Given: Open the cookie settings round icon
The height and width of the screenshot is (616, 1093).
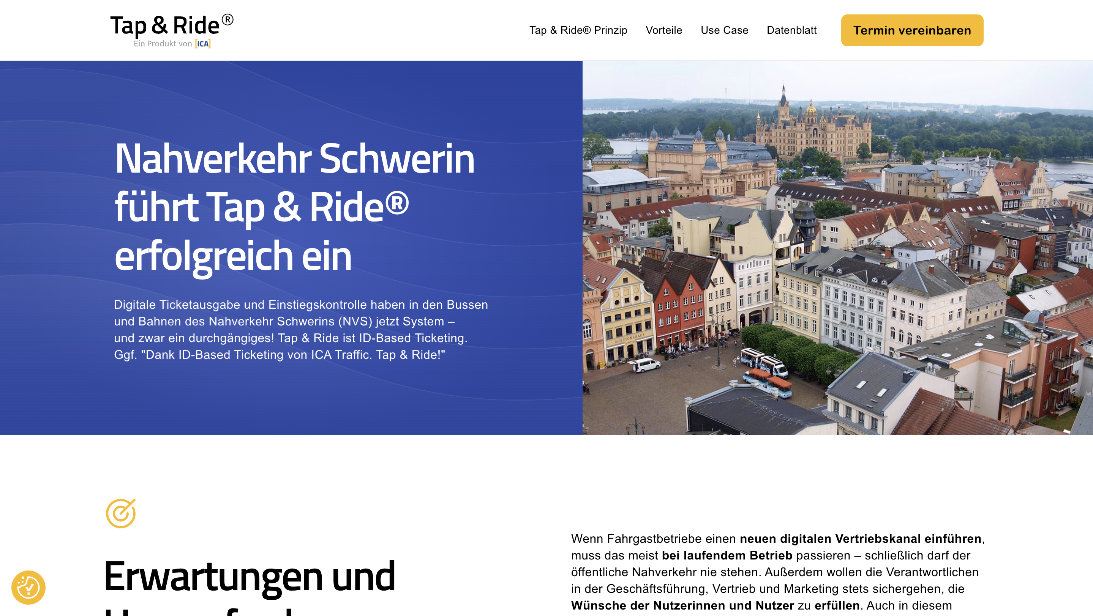Looking at the screenshot, I should (28, 587).
